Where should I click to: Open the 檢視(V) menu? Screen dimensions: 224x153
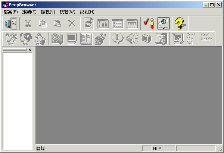click(x=48, y=12)
